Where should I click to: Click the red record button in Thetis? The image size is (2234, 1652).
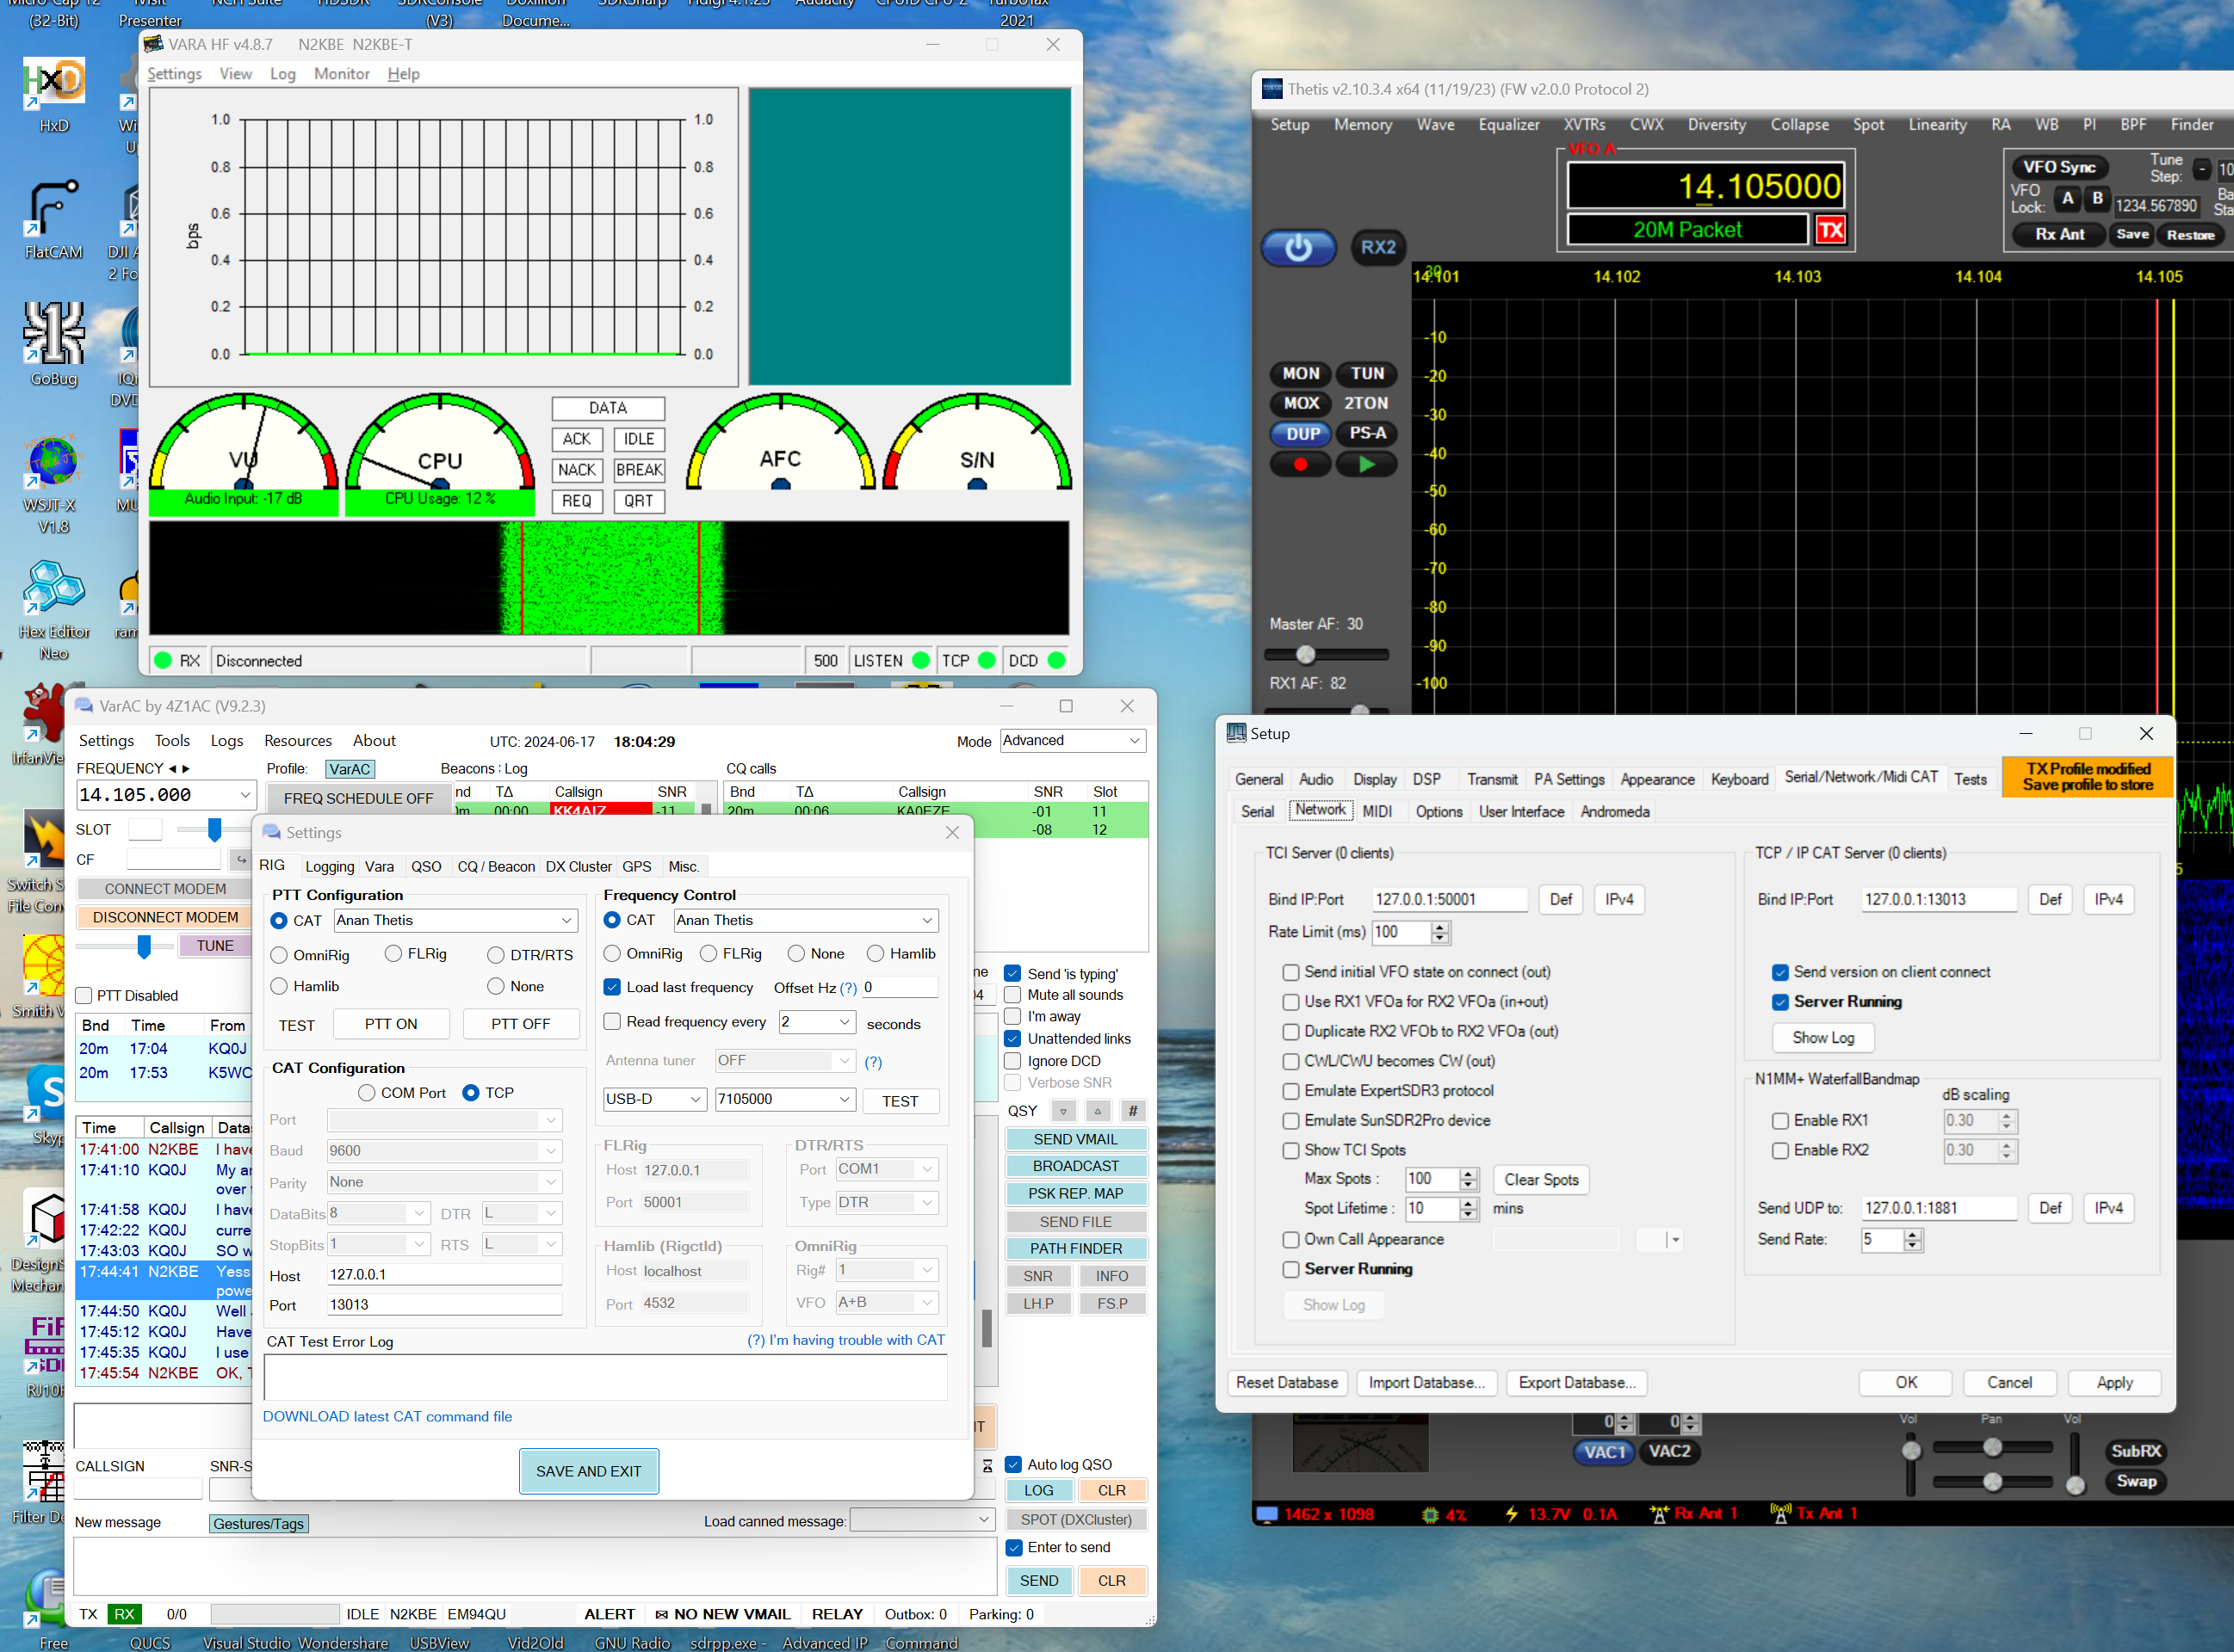tap(1300, 465)
